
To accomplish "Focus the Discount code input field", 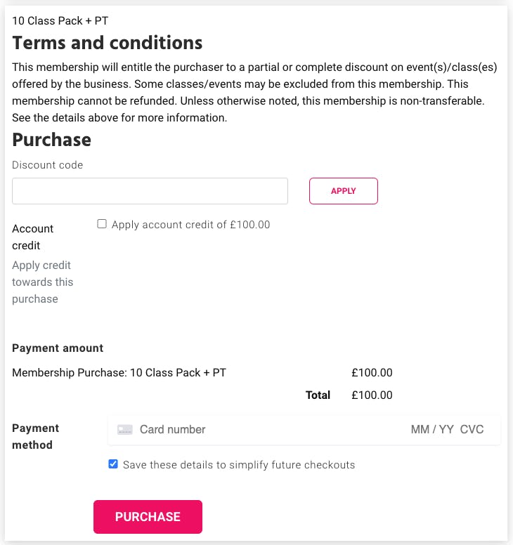I will tap(150, 191).
